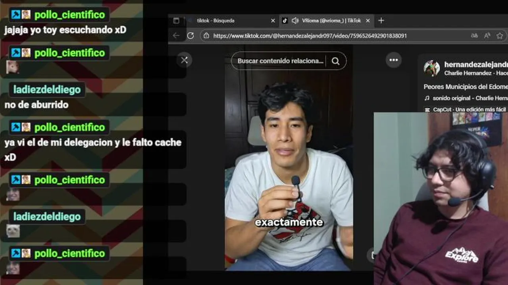
Task: Click the magnifier search button on the video
Action: click(336, 61)
